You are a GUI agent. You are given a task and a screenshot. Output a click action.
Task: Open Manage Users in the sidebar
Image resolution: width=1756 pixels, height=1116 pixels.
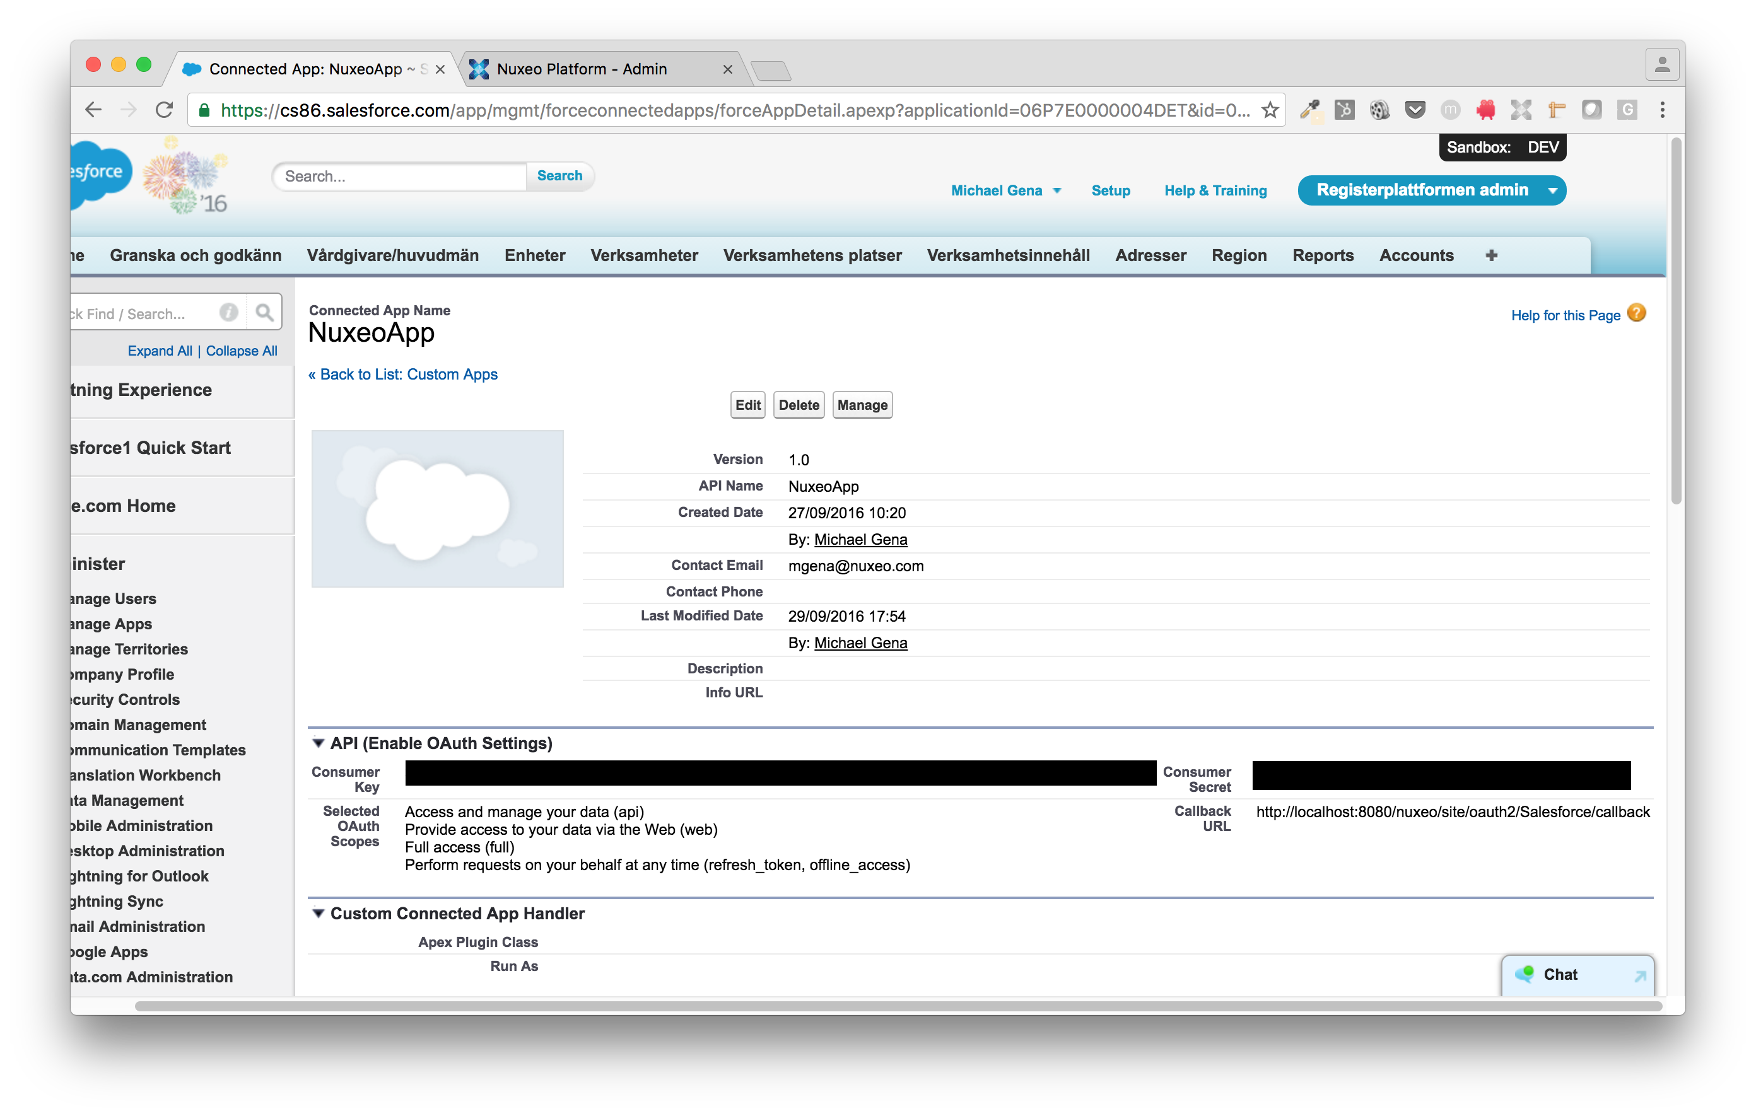[x=114, y=598]
